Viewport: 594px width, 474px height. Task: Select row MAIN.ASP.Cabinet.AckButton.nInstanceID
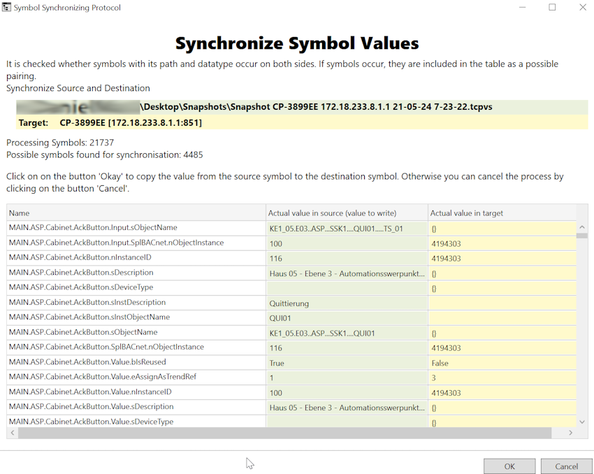point(291,258)
